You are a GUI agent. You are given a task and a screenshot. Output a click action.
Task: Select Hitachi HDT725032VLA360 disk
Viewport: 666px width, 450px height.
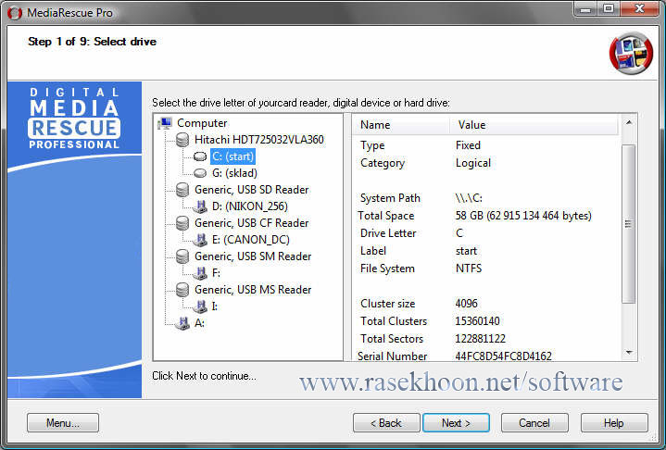click(x=259, y=140)
